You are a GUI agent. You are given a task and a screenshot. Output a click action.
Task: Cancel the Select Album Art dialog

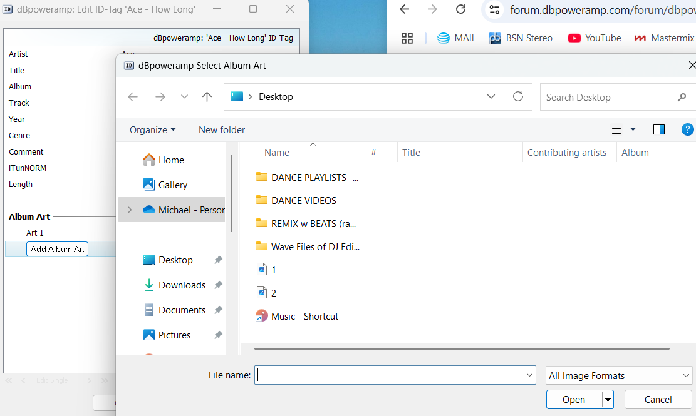click(658, 400)
